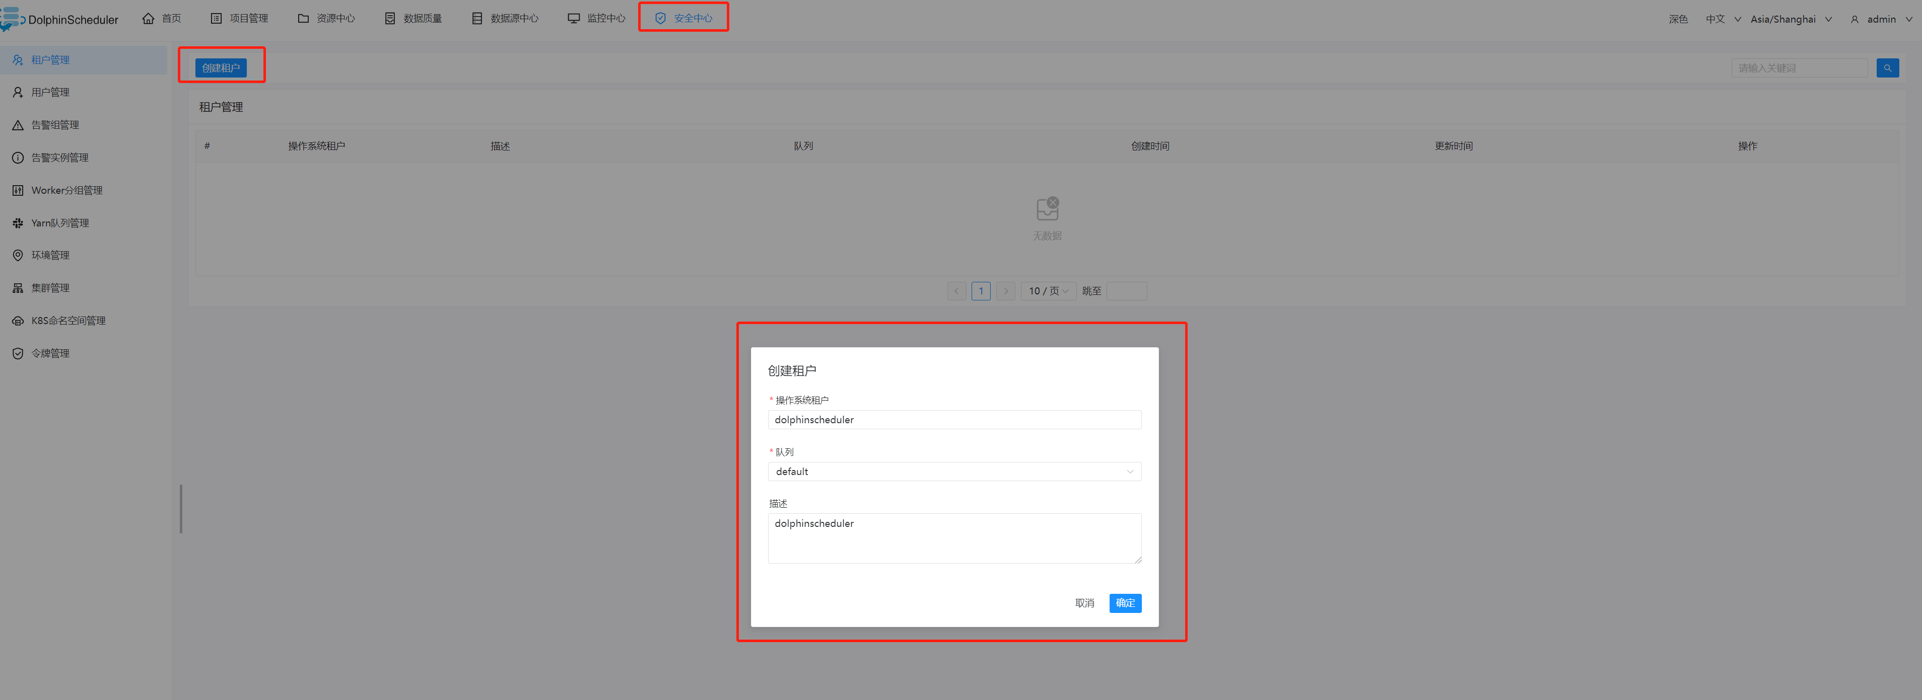Select page 1 in pagination

981,291
